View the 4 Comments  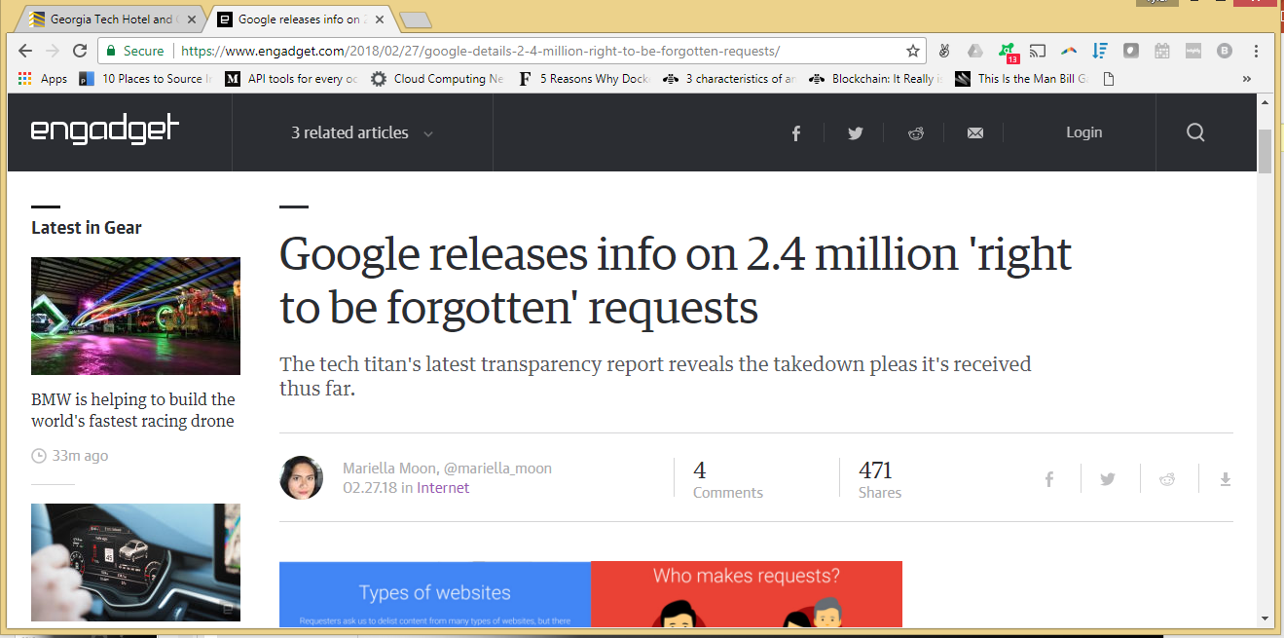[727, 479]
